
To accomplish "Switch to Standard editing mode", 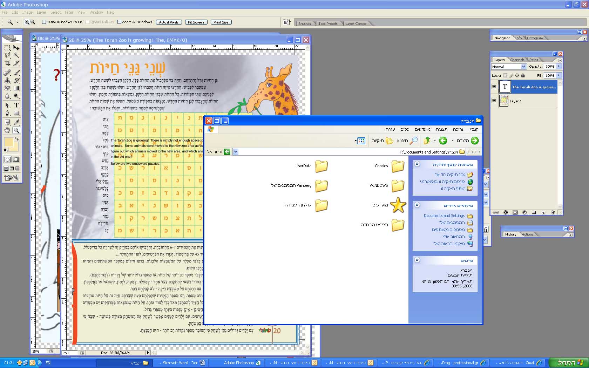I will (x=7, y=159).
